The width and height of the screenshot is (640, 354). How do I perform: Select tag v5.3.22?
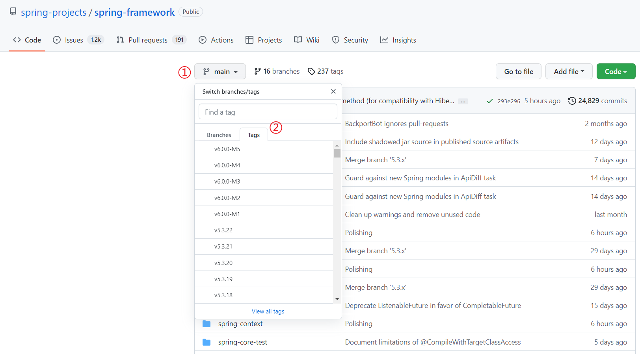[x=264, y=230]
